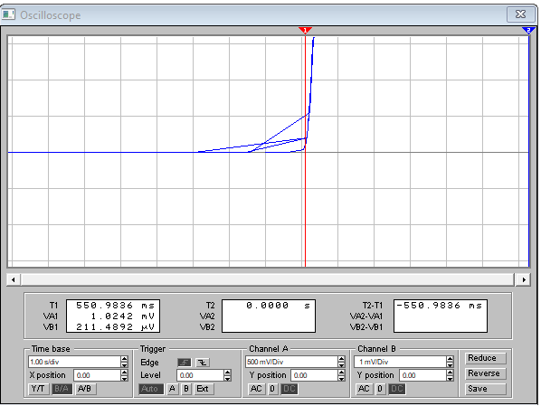
Task: Click the Channel A scale spinner
Action: click(x=341, y=362)
